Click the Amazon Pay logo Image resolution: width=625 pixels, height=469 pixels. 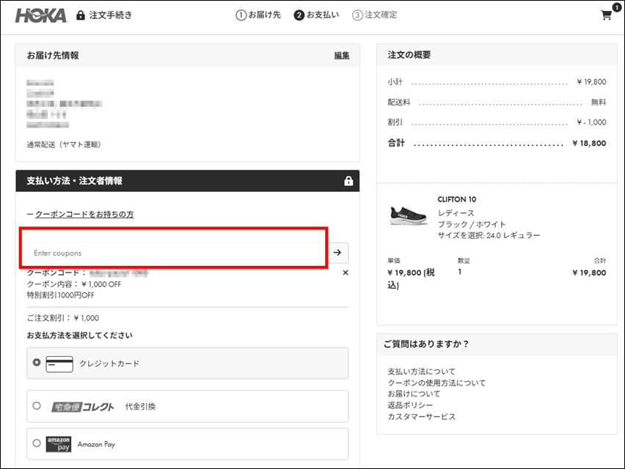[x=59, y=444]
